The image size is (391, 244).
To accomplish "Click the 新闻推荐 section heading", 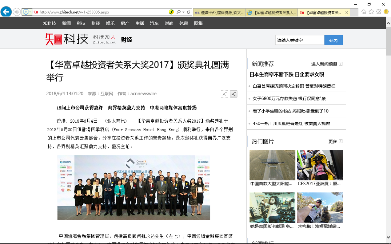I will click(263, 64).
